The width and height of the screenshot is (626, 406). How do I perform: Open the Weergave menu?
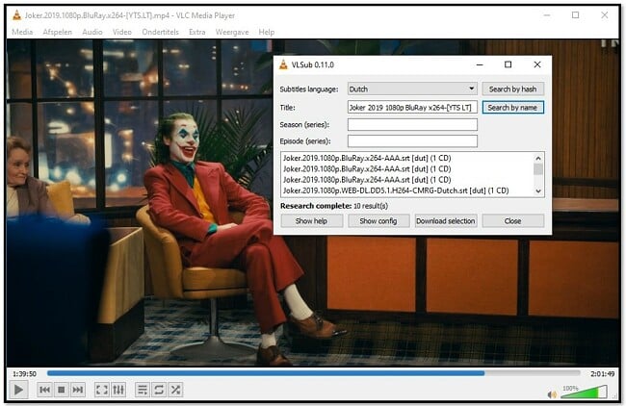pos(232,32)
